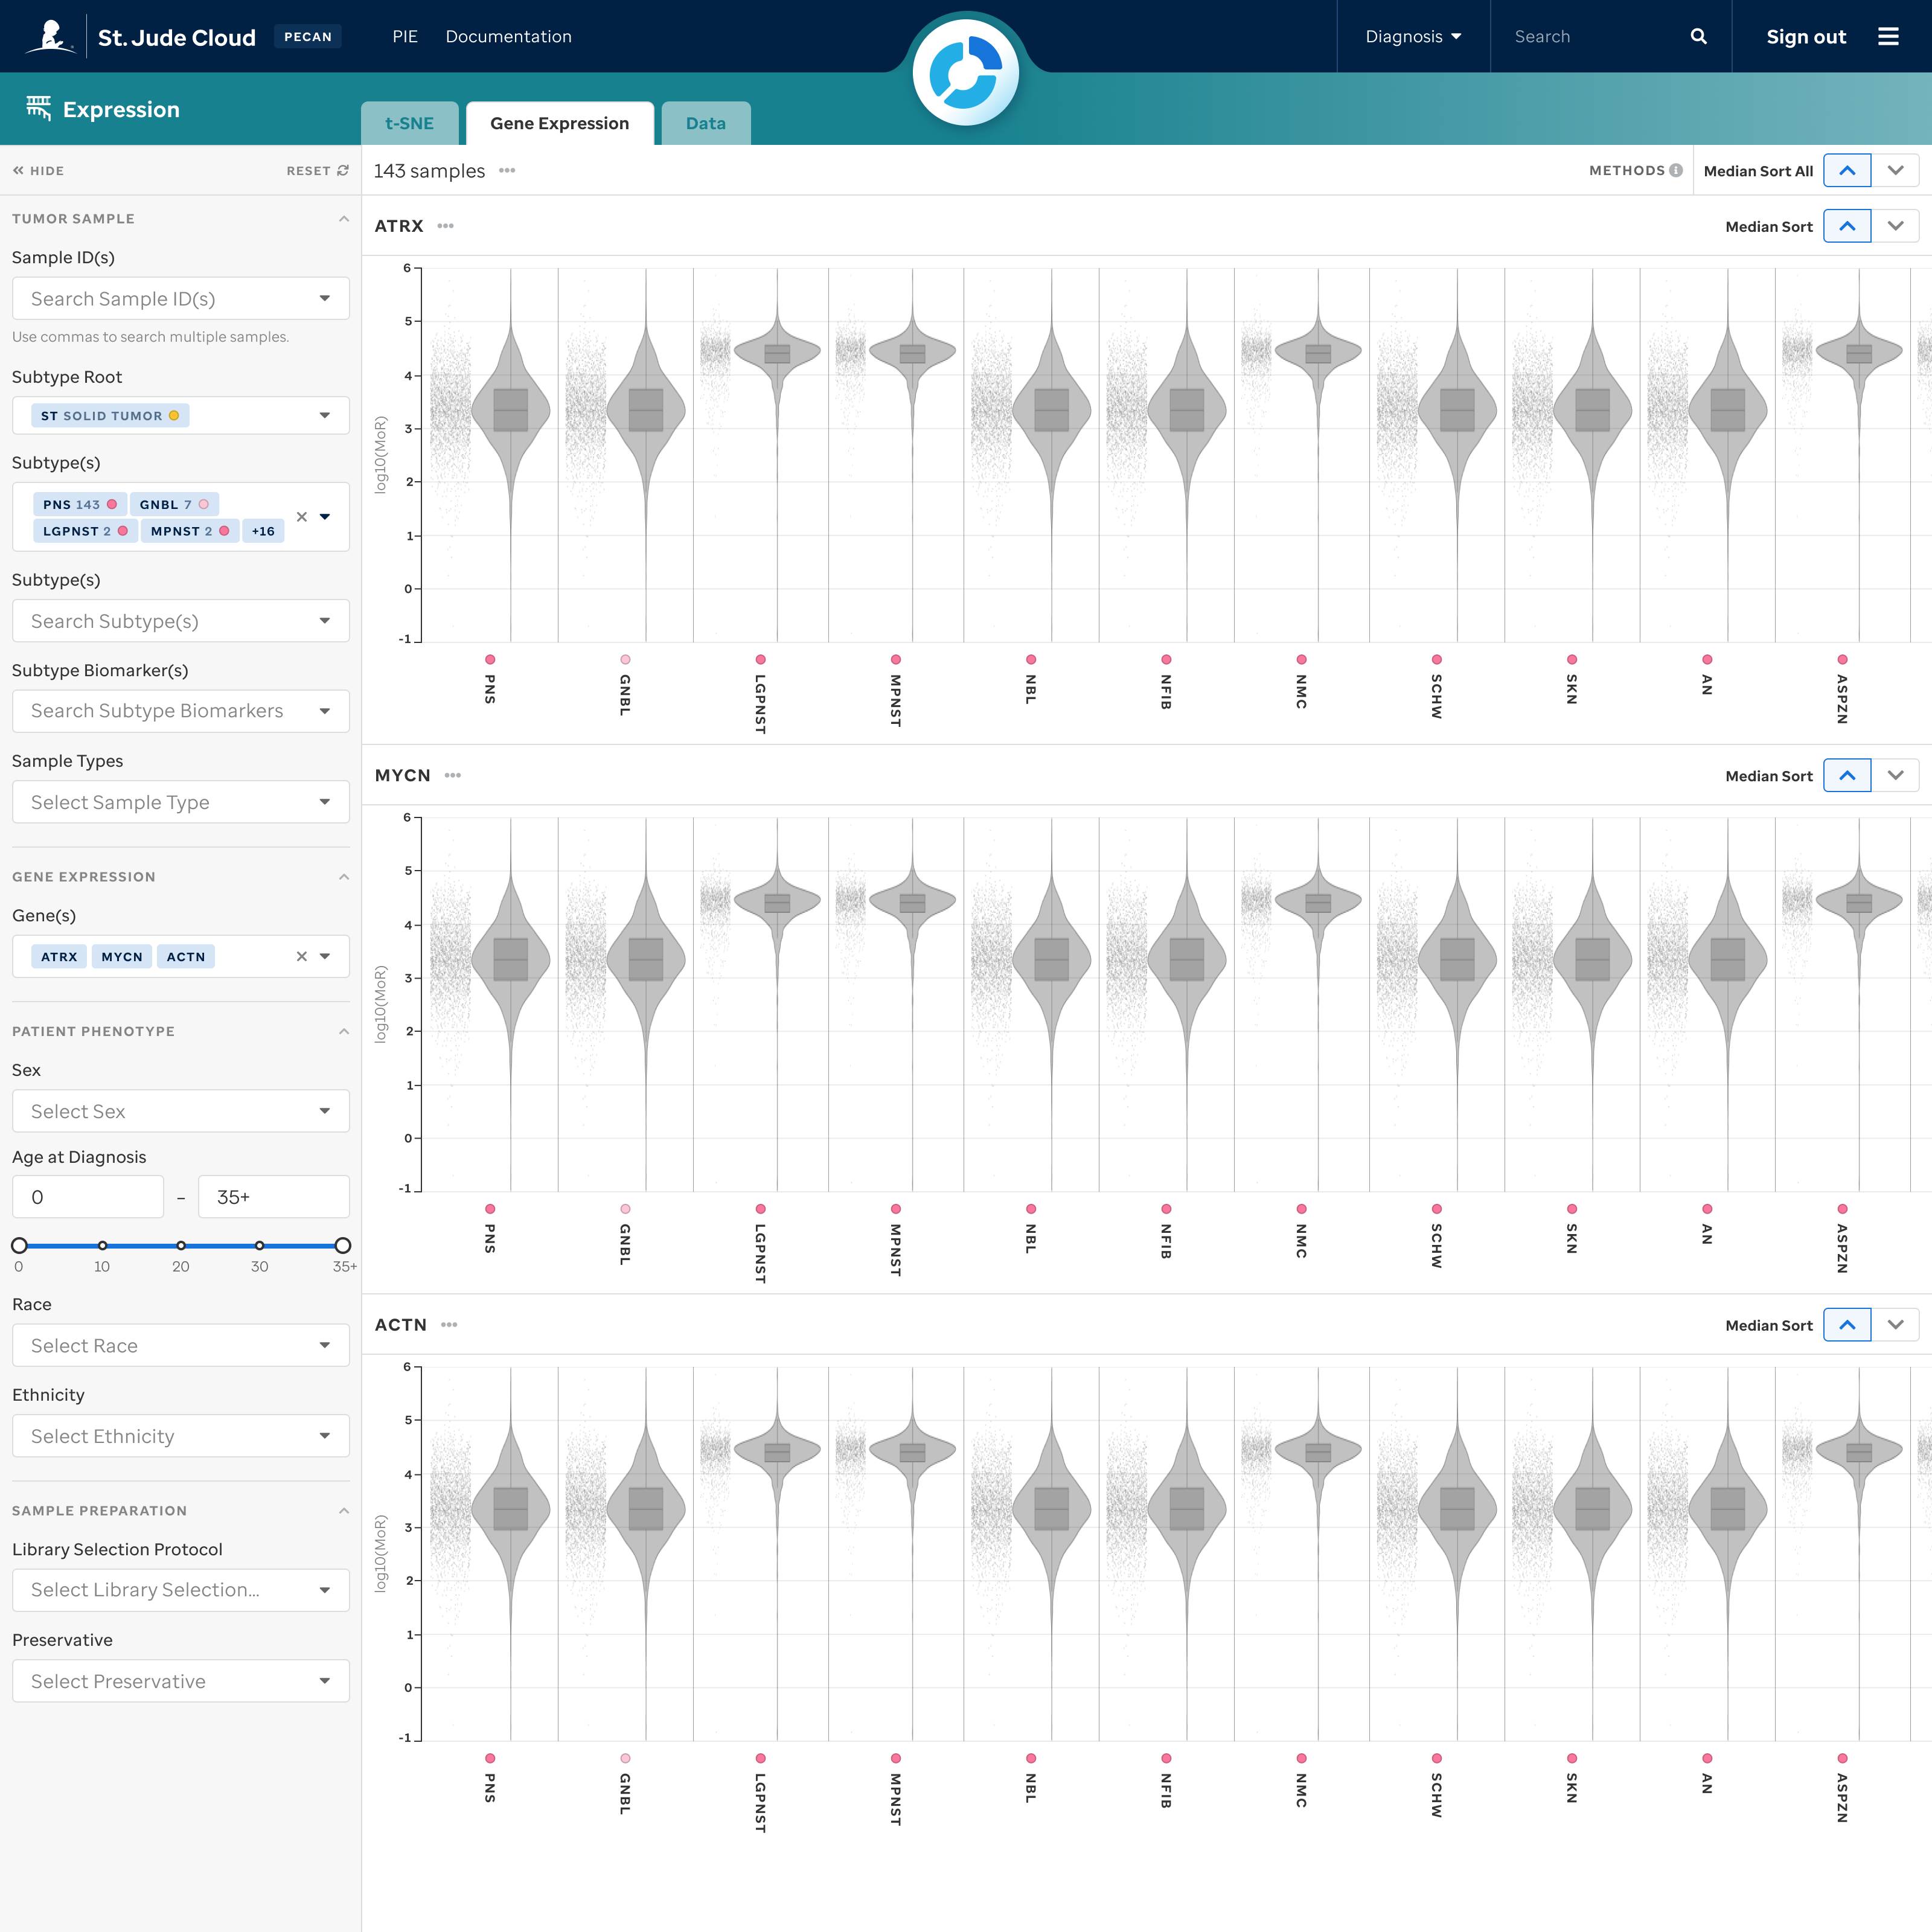Open the 143 samples ellipsis menu

(x=507, y=171)
